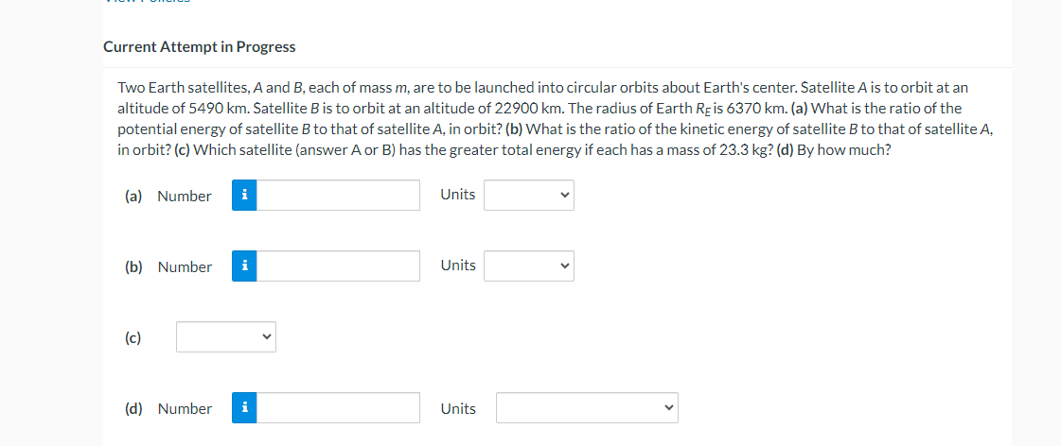Click the Units label beside part (b)

[458, 266]
